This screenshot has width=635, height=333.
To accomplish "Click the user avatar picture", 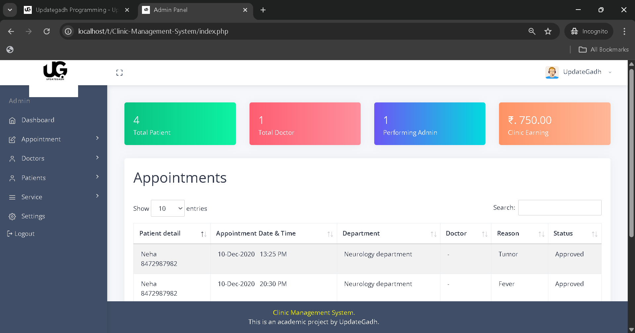I will [x=552, y=72].
